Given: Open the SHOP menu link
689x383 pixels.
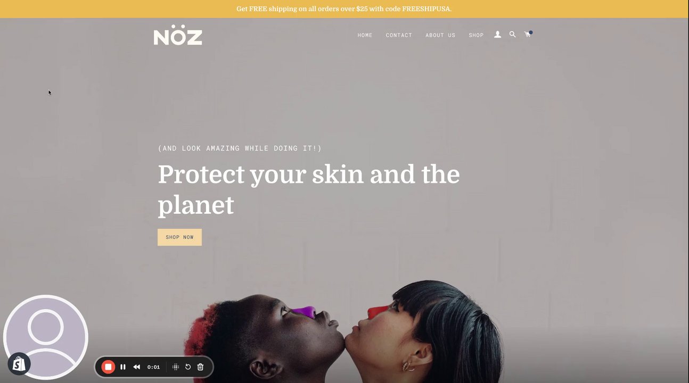Looking at the screenshot, I should coord(476,35).
